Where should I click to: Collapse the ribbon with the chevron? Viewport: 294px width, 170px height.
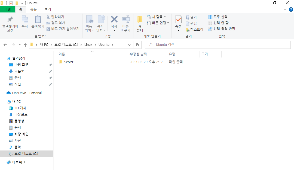point(285,9)
